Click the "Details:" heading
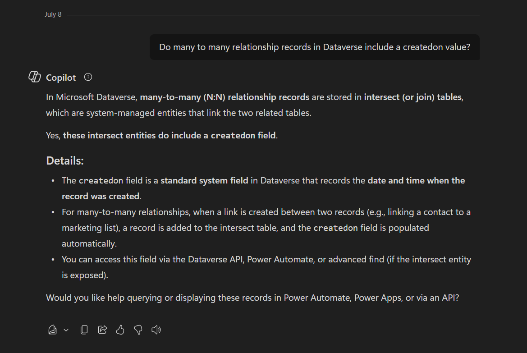 65,160
